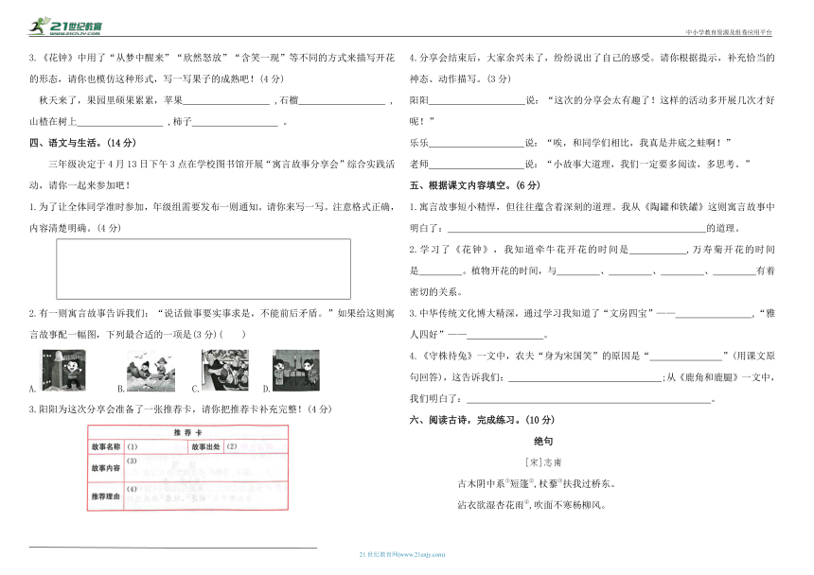Click the blank after 雅人四好——
Screen dimensions: 814x575
pyautogui.click(x=505, y=335)
